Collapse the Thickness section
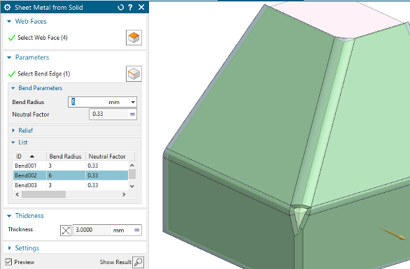Screen dimensions: 410x269 pos(9,216)
